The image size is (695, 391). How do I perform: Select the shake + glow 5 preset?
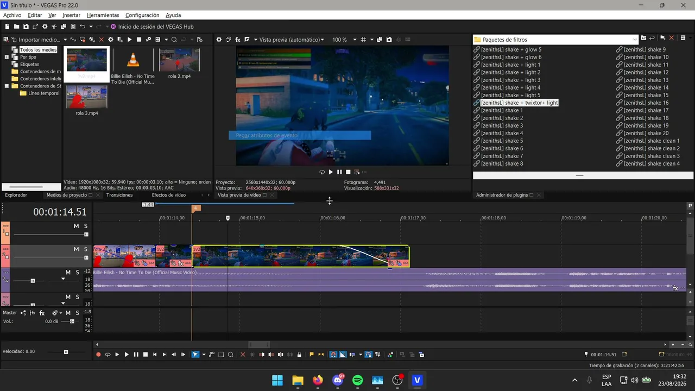511,49
